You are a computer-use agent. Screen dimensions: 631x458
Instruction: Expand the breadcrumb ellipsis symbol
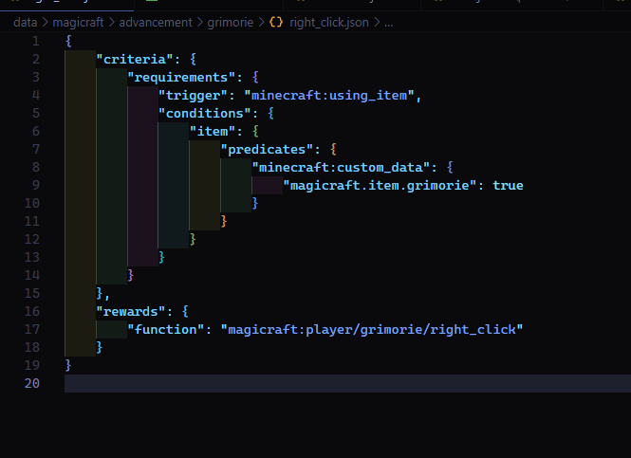(x=388, y=24)
